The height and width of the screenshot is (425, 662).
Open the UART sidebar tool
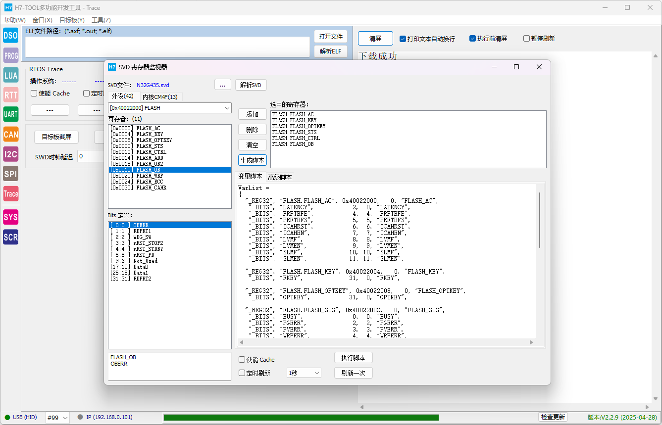(x=10, y=114)
